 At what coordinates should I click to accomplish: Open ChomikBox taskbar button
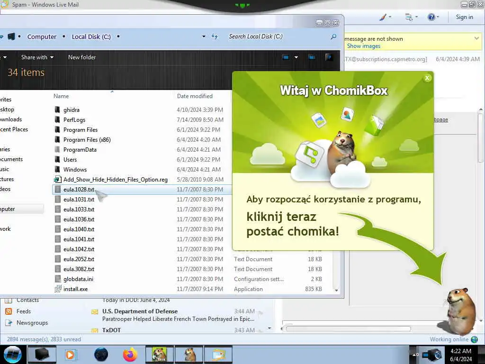[x=160, y=355]
